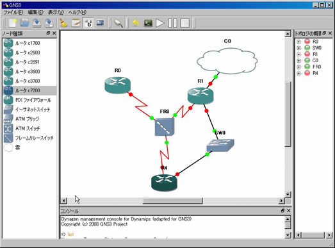
Task: Start all devices with the play button
Action: [159, 23]
